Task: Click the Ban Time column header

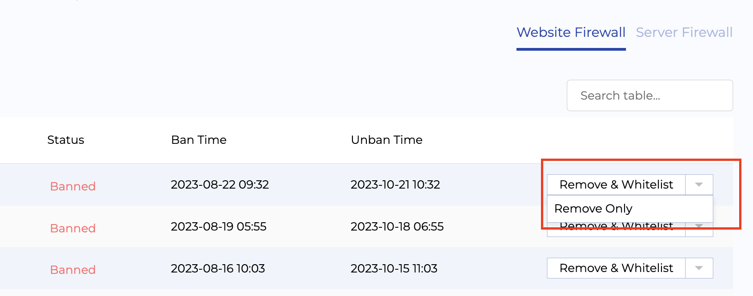Action: click(199, 140)
